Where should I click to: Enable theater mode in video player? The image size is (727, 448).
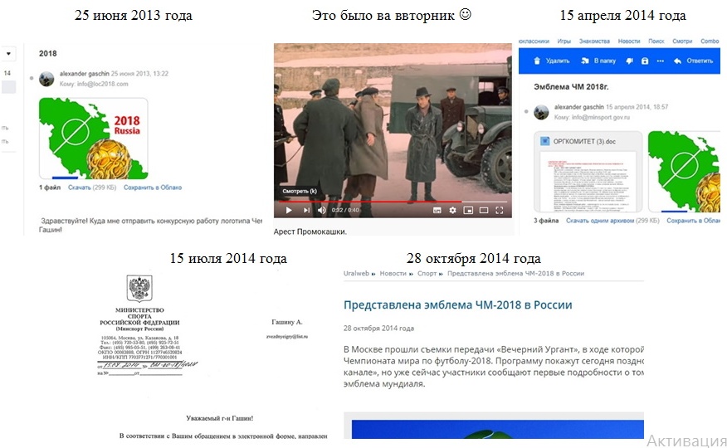tap(484, 211)
